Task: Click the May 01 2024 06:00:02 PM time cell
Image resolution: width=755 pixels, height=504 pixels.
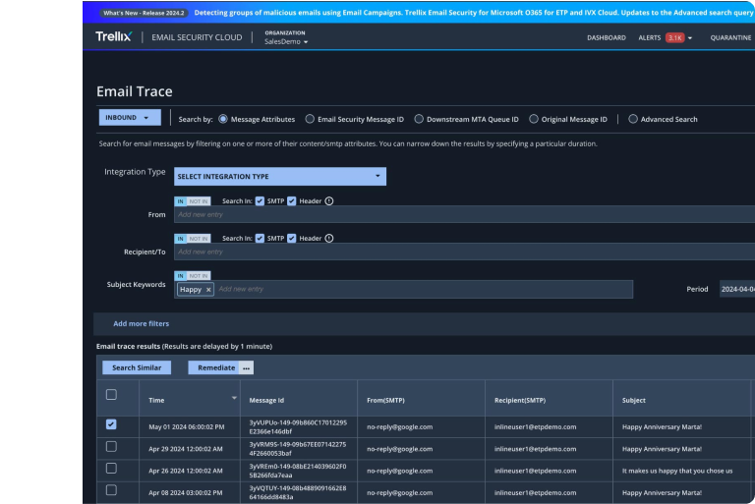Action: point(187,427)
